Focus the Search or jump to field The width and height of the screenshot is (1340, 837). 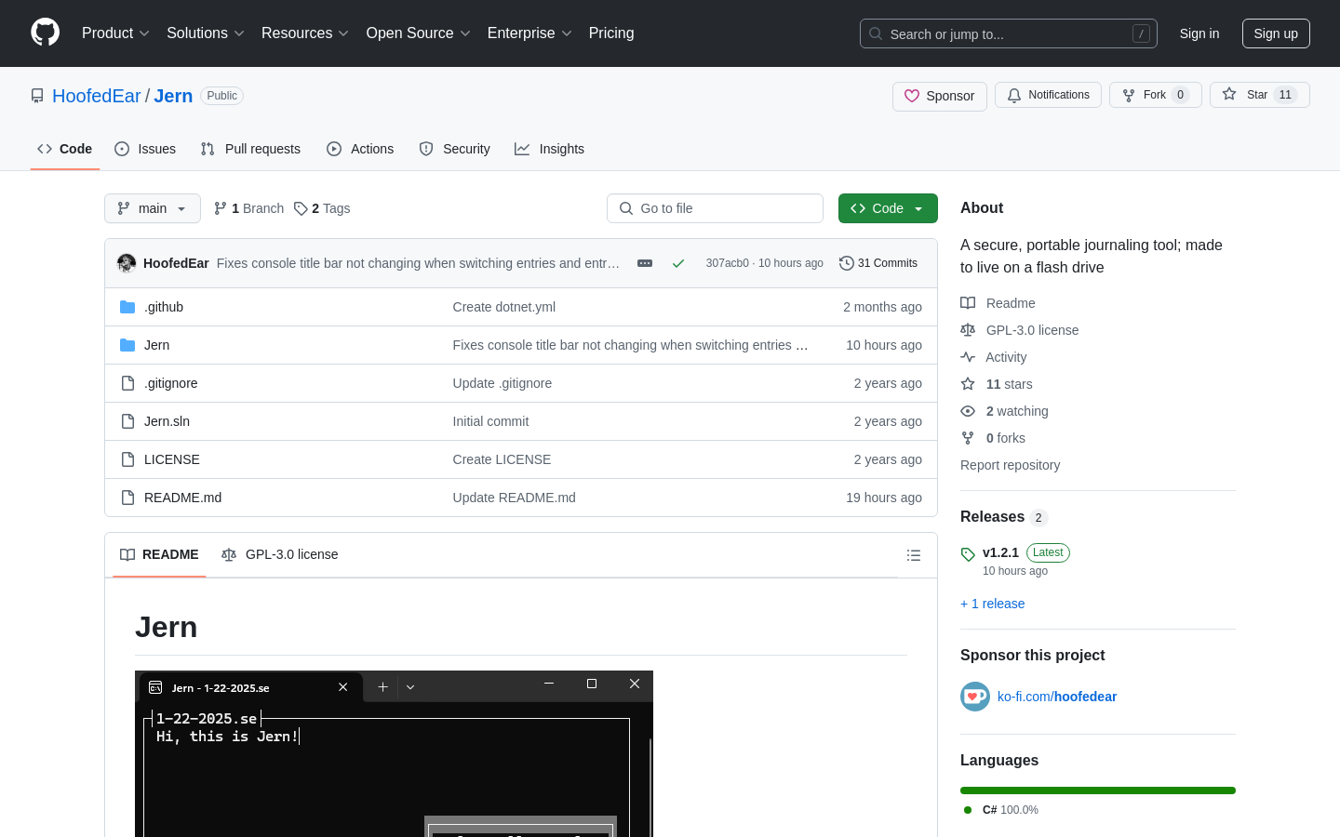[1009, 33]
